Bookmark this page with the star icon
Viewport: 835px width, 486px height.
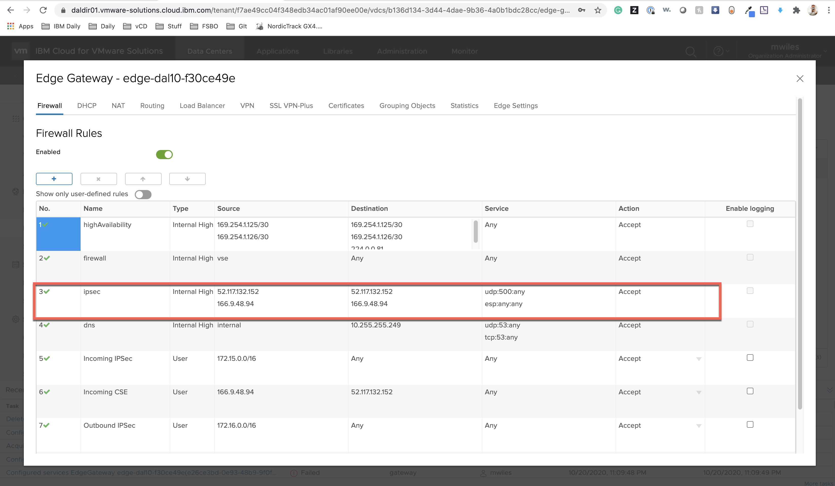(x=597, y=10)
